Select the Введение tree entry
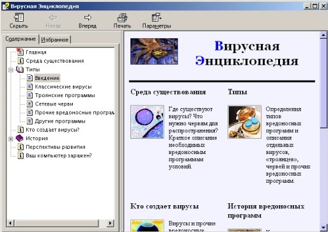 (47, 78)
